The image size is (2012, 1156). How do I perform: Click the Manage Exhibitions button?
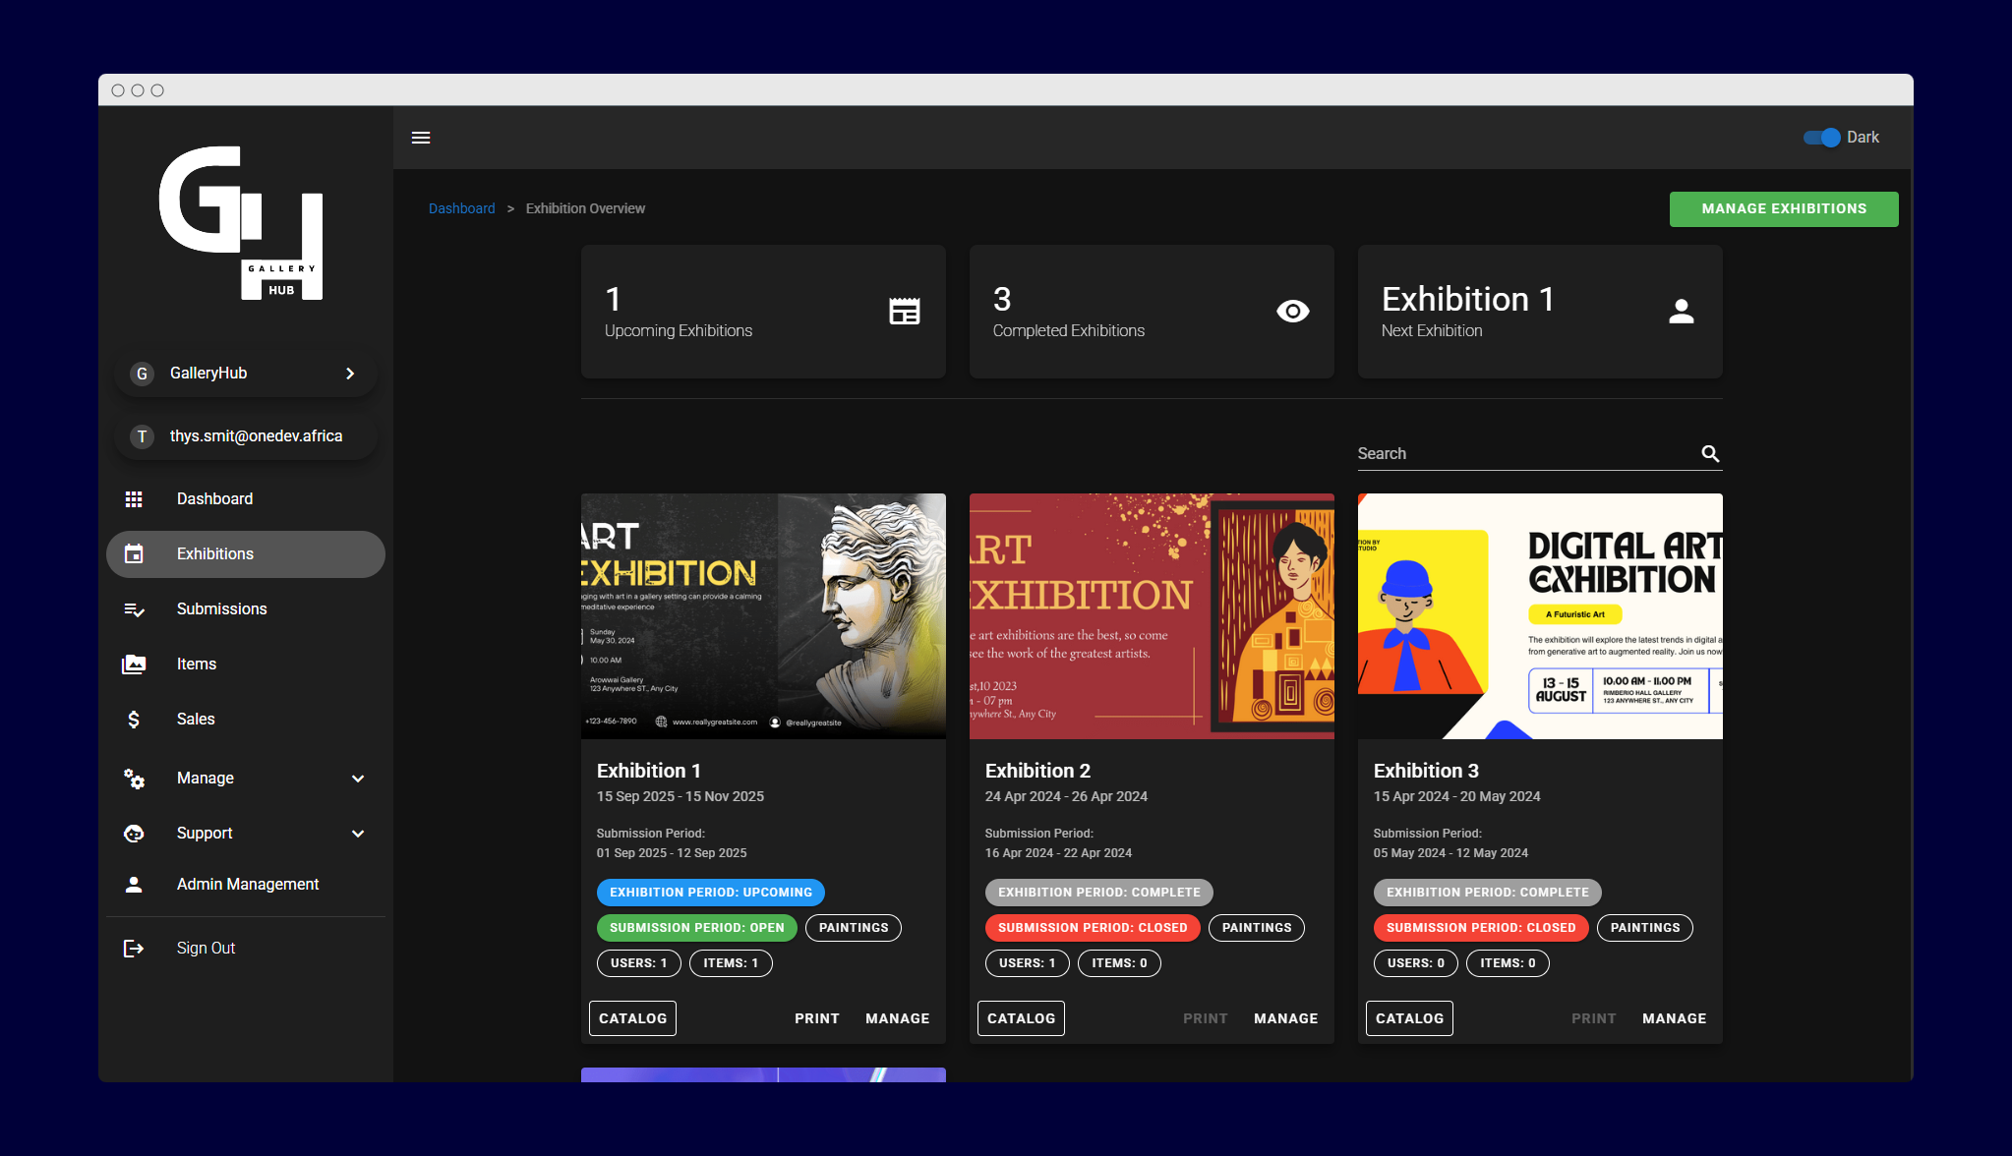1783,209
